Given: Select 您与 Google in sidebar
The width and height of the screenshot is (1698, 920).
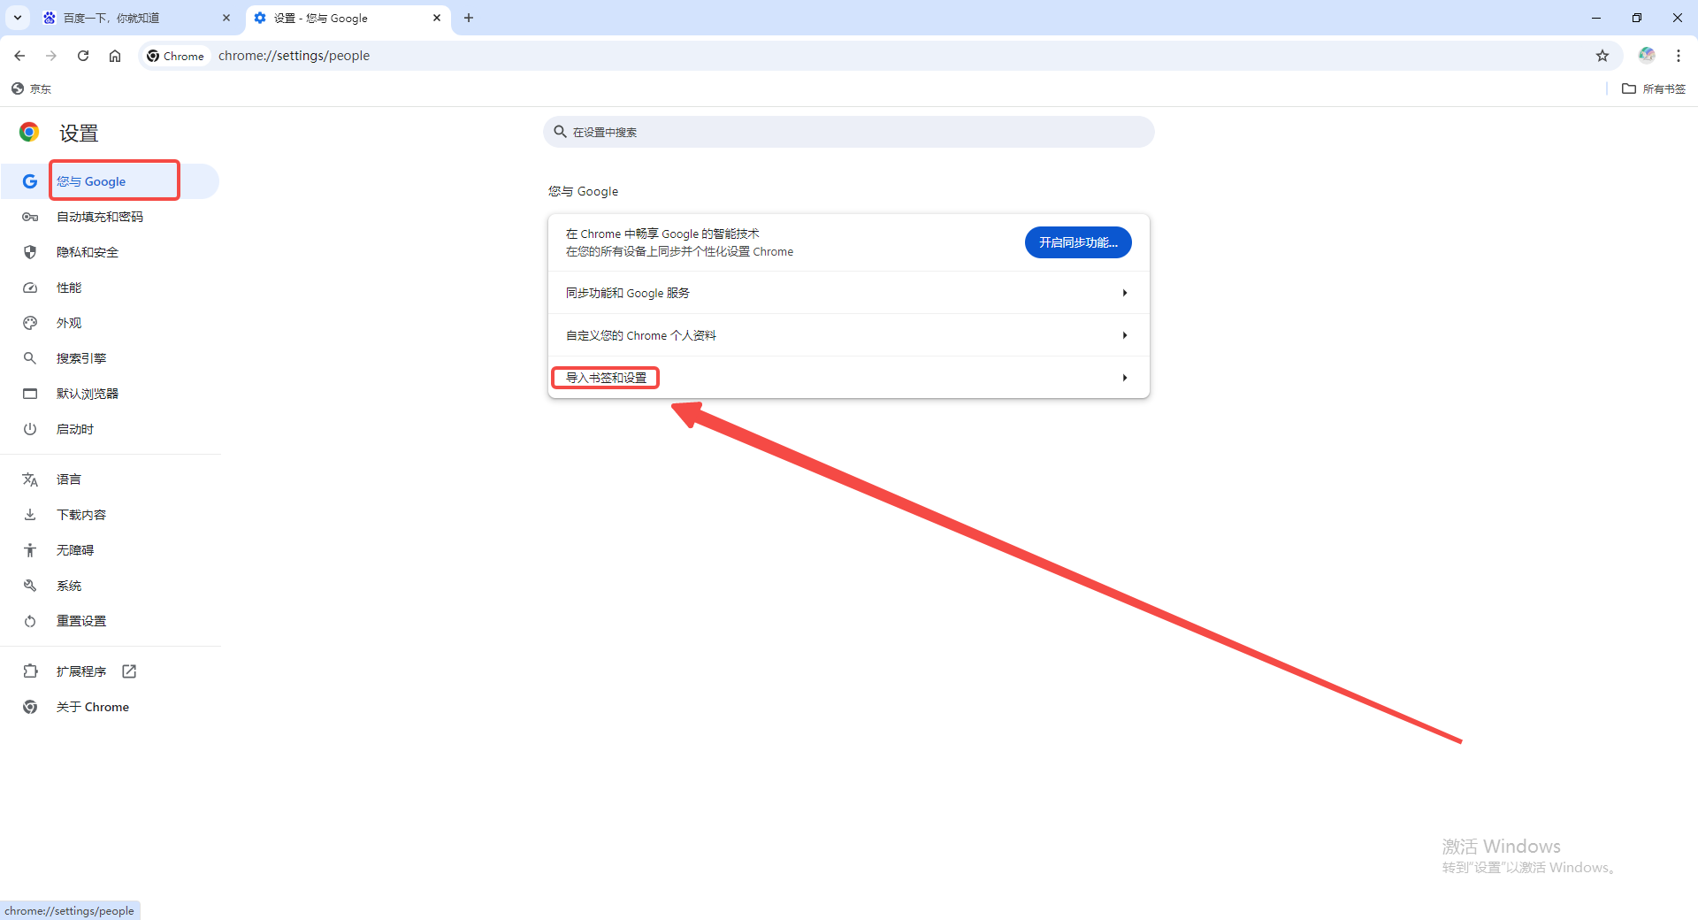Looking at the screenshot, I should pos(111,181).
